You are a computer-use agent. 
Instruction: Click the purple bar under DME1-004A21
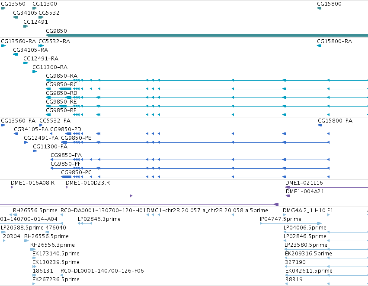[326, 196]
